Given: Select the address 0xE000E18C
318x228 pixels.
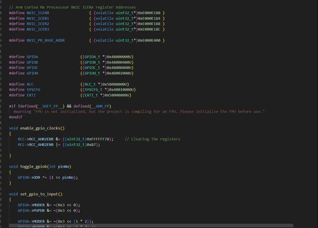Looking at the screenshot, I should point(149,29).
